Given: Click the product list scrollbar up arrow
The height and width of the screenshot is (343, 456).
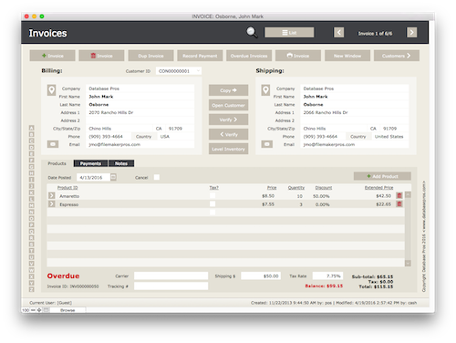Looking at the screenshot, I should 408,195.
